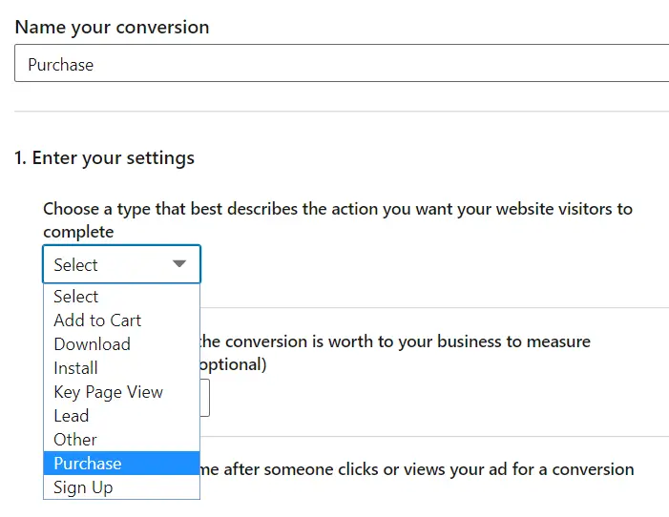Viewport: 669px width, 517px height.
Task: Pick 'Sign Up' at the bottom of the list
Action: pos(83,487)
